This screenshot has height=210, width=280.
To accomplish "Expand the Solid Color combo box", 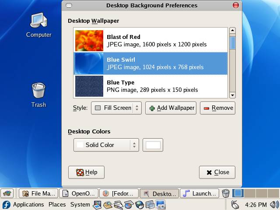I will 106,145.
